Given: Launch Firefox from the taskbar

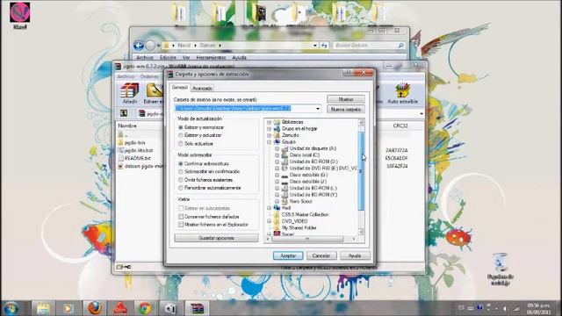Looking at the screenshot, I should coord(94,308).
